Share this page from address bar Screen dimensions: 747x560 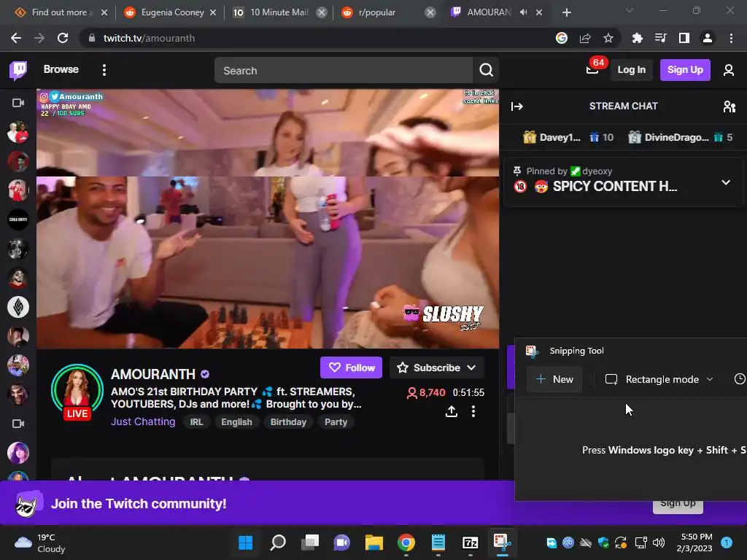click(x=585, y=38)
